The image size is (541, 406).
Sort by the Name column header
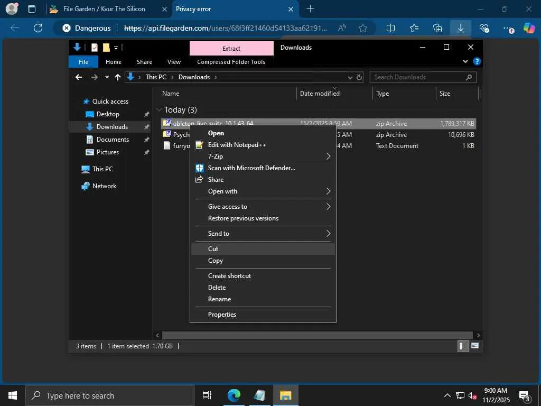[x=228, y=93]
